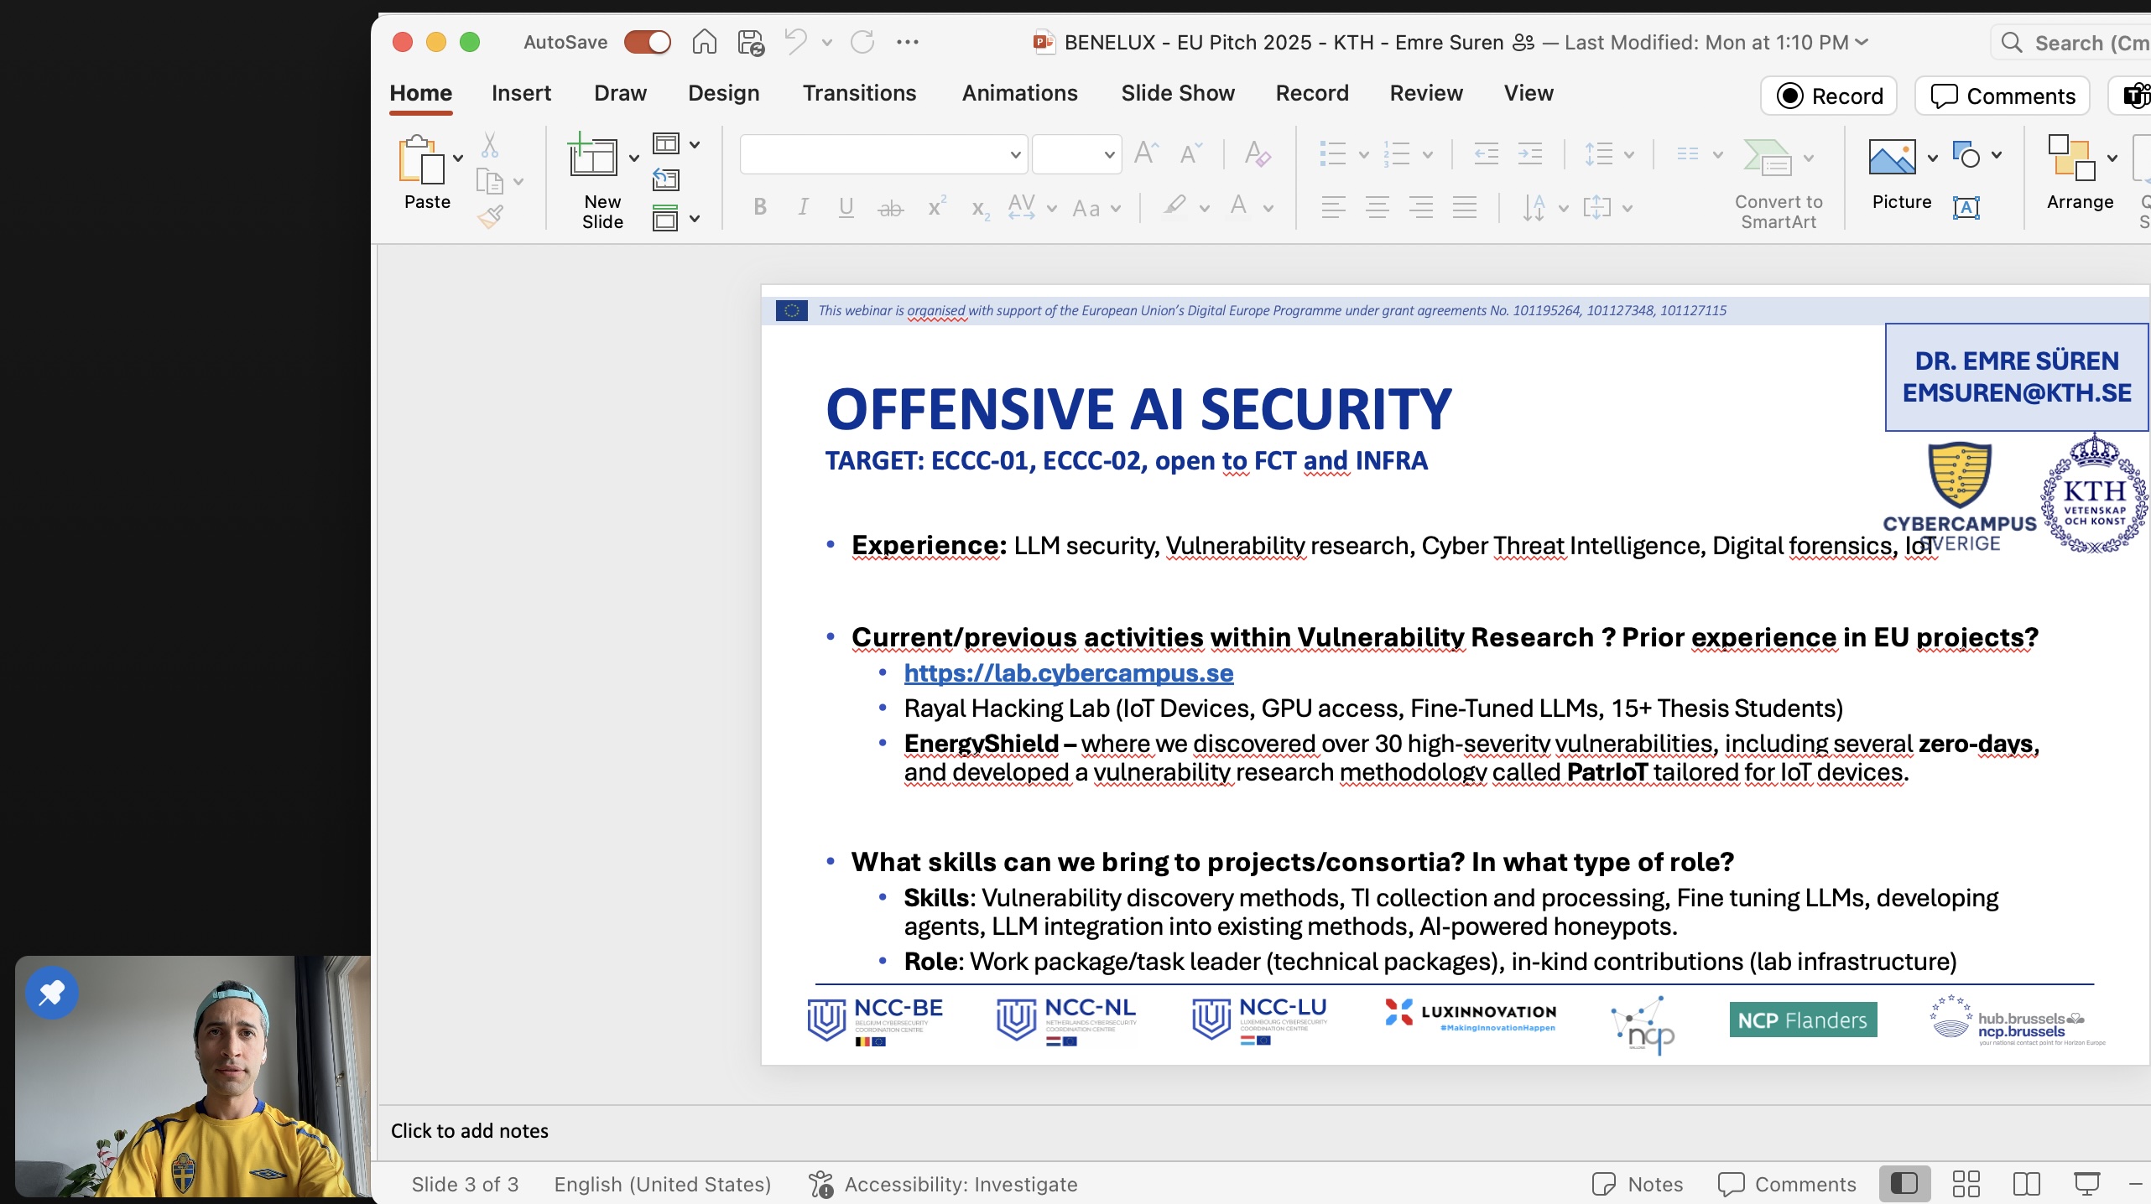Open the font name dropdown
Screen dimensions: 2151x1204
click(1014, 155)
